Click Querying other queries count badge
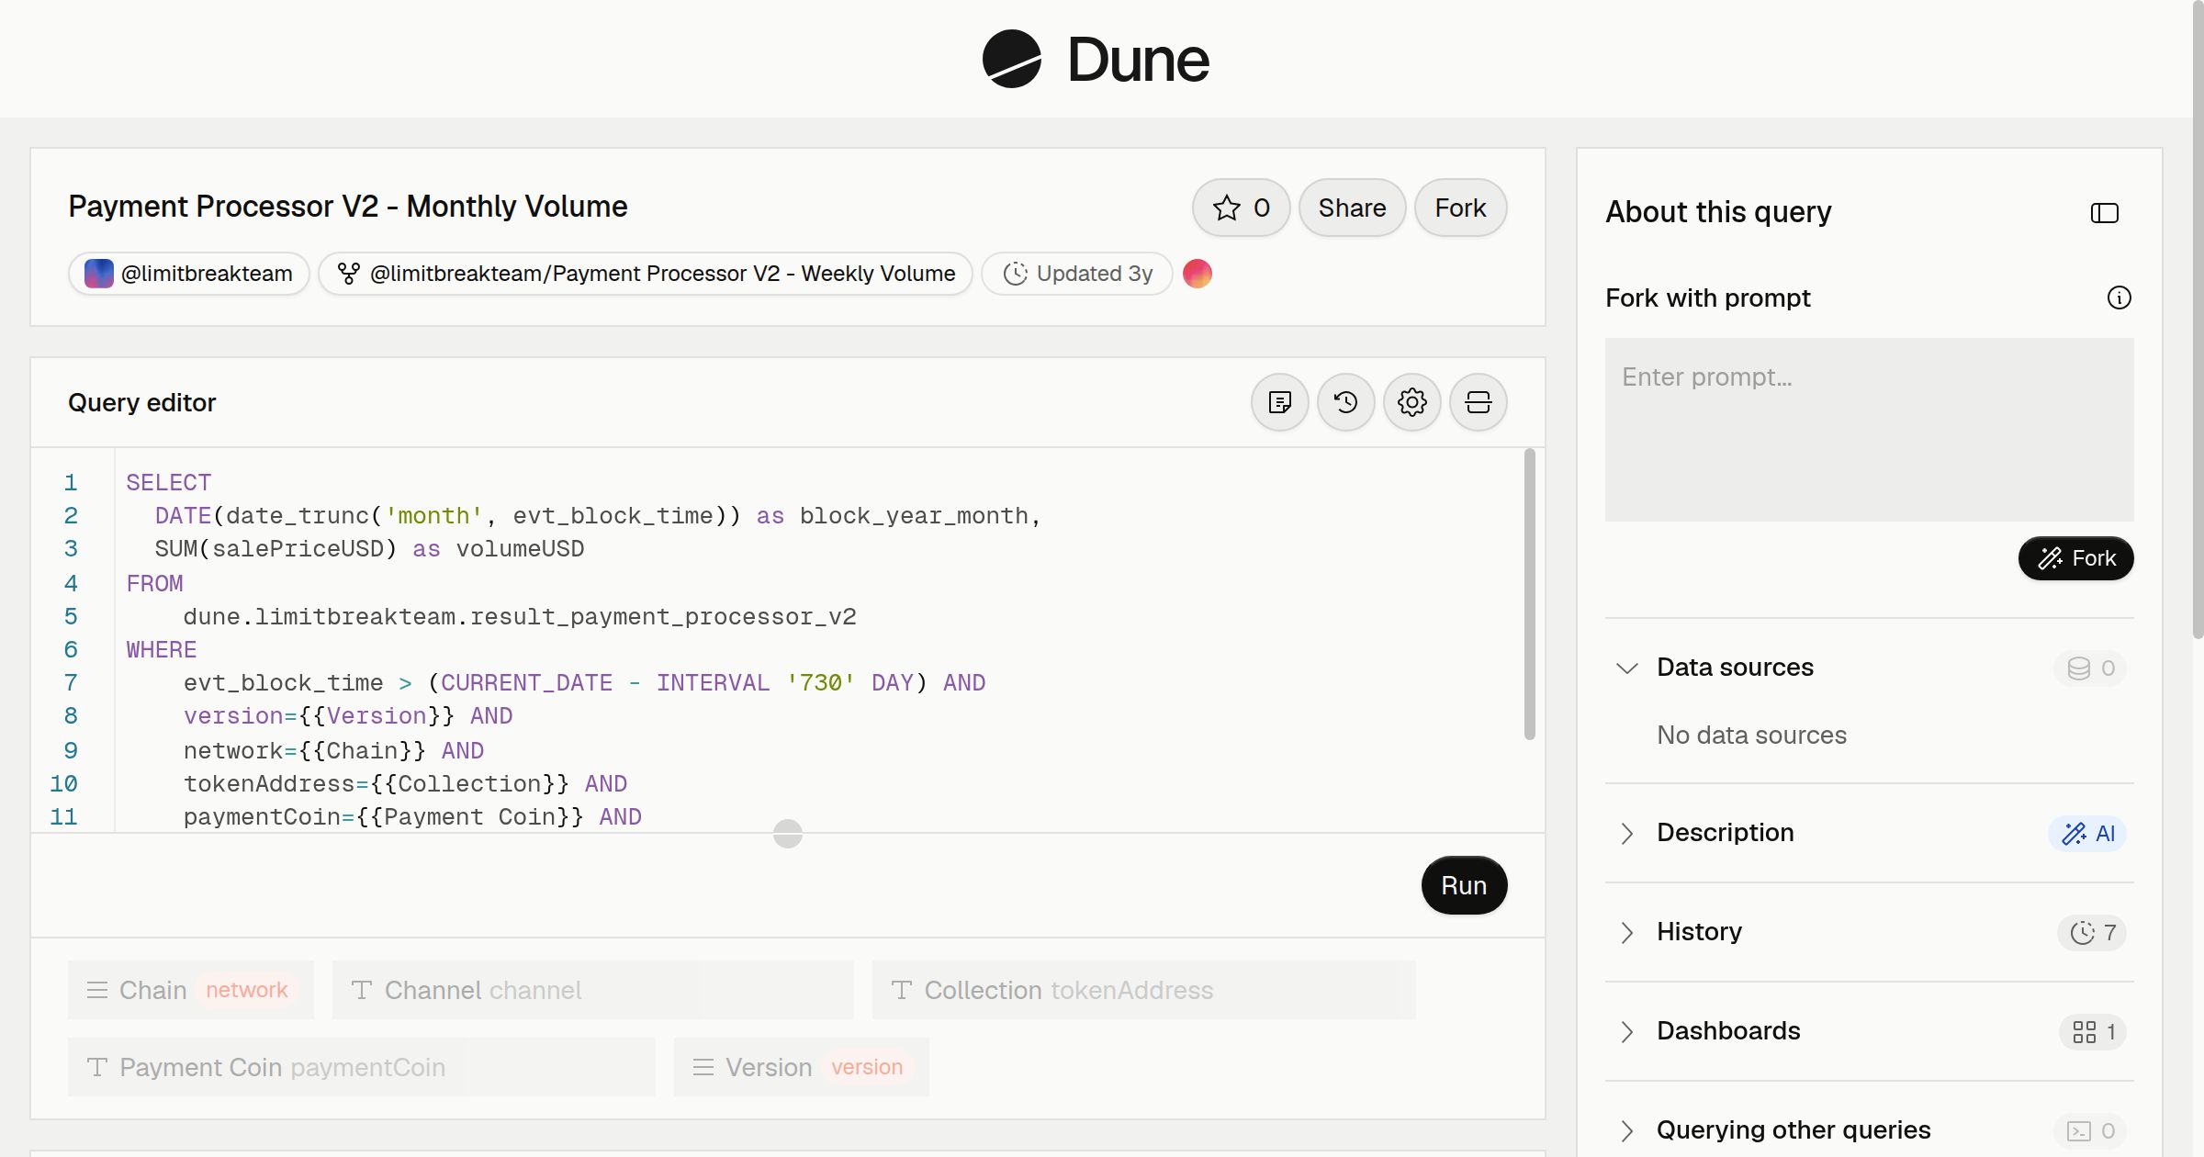This screenshot has width=2204, height=1157. [x=2090, y=1131]
